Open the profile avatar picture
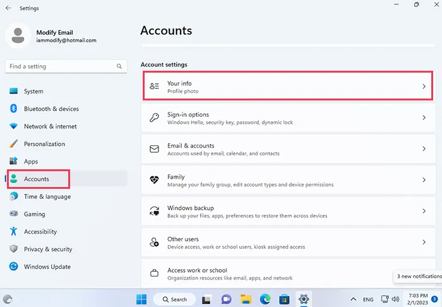The image size is (442, 307). (18, 36)
